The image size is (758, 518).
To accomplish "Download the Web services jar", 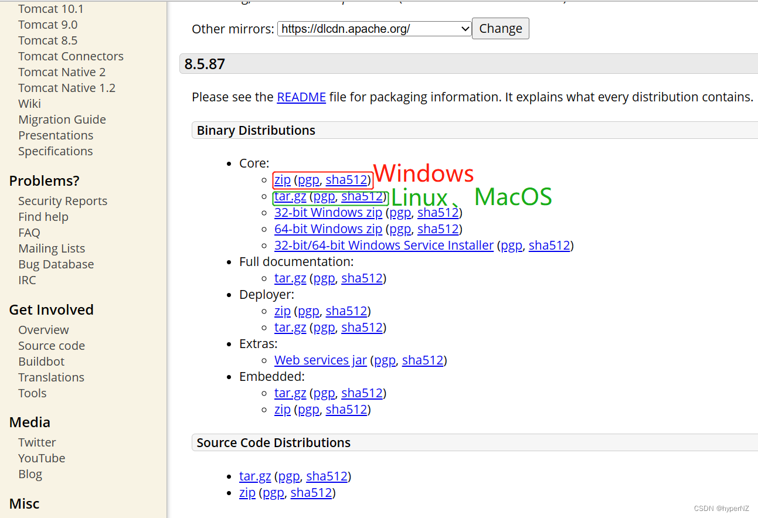I will pyautogui.click(x=321, y=360).
